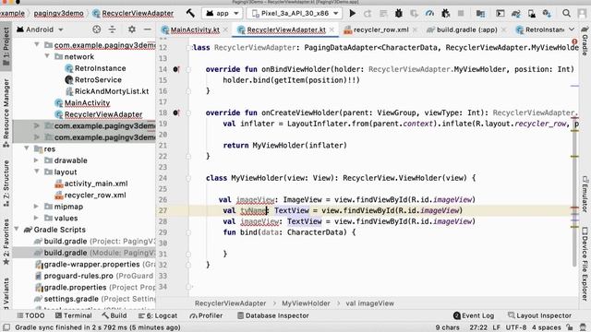Click the Stop square icon

pos(461,13)
